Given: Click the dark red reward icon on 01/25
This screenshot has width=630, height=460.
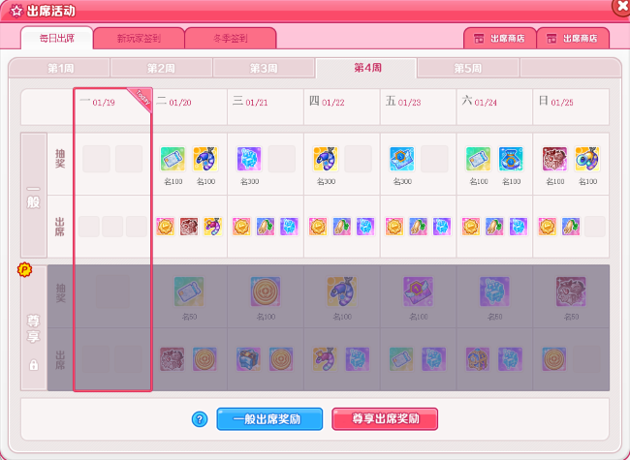Looking at the screenshot, I should coord(554,159).
